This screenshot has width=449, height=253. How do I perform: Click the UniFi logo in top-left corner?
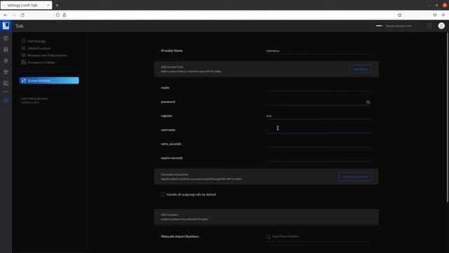coord(6,26)
